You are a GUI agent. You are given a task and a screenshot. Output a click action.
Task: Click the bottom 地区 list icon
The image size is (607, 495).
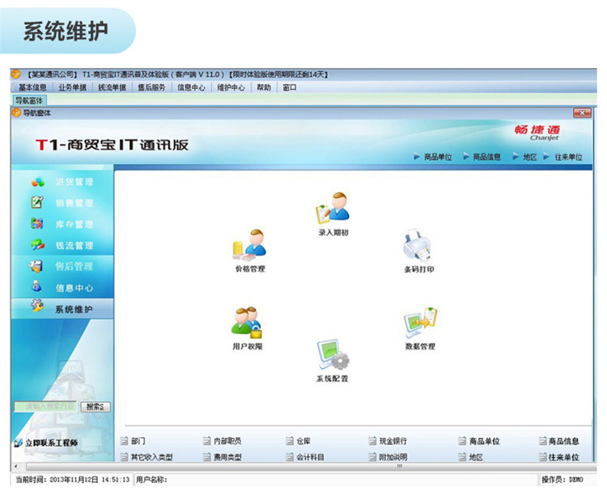tap(462, 457)
